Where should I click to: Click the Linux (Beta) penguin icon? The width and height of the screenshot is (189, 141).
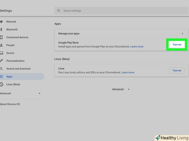[1, 84]
